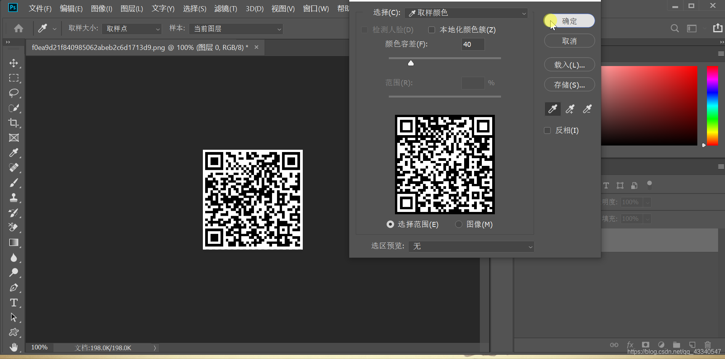Select the Hand tool
Image resolution: width=725 pixels, height=359 pixels.
(x=14, y=347)
